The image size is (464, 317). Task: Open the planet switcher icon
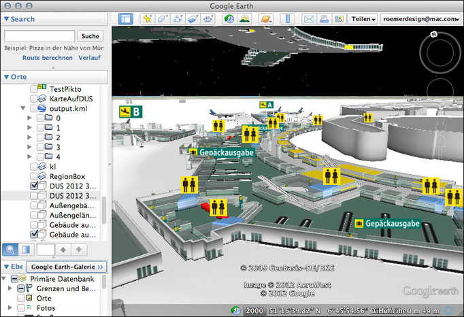pyautogui.click(x=266, y=19)
